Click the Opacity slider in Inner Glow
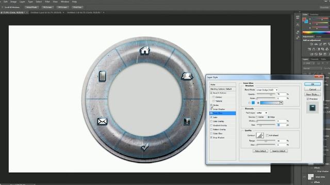The width and height of the screenshot is (330, 185). coord(266,94)
